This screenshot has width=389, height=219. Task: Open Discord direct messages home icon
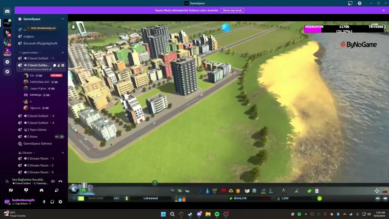point(7,12)
